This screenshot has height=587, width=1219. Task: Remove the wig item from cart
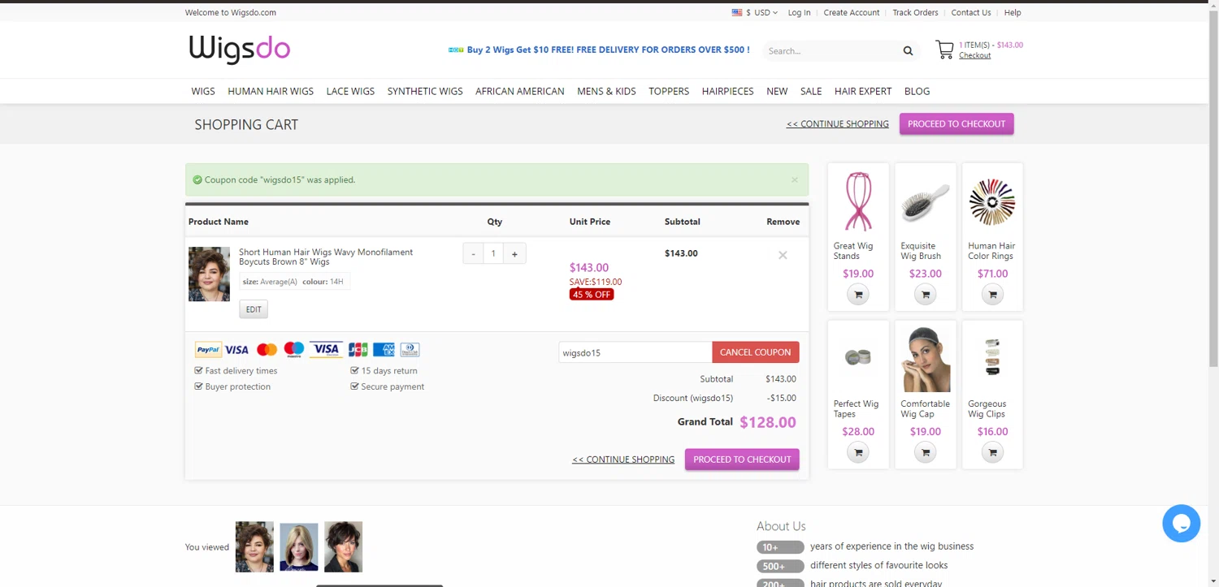point(783,255)
